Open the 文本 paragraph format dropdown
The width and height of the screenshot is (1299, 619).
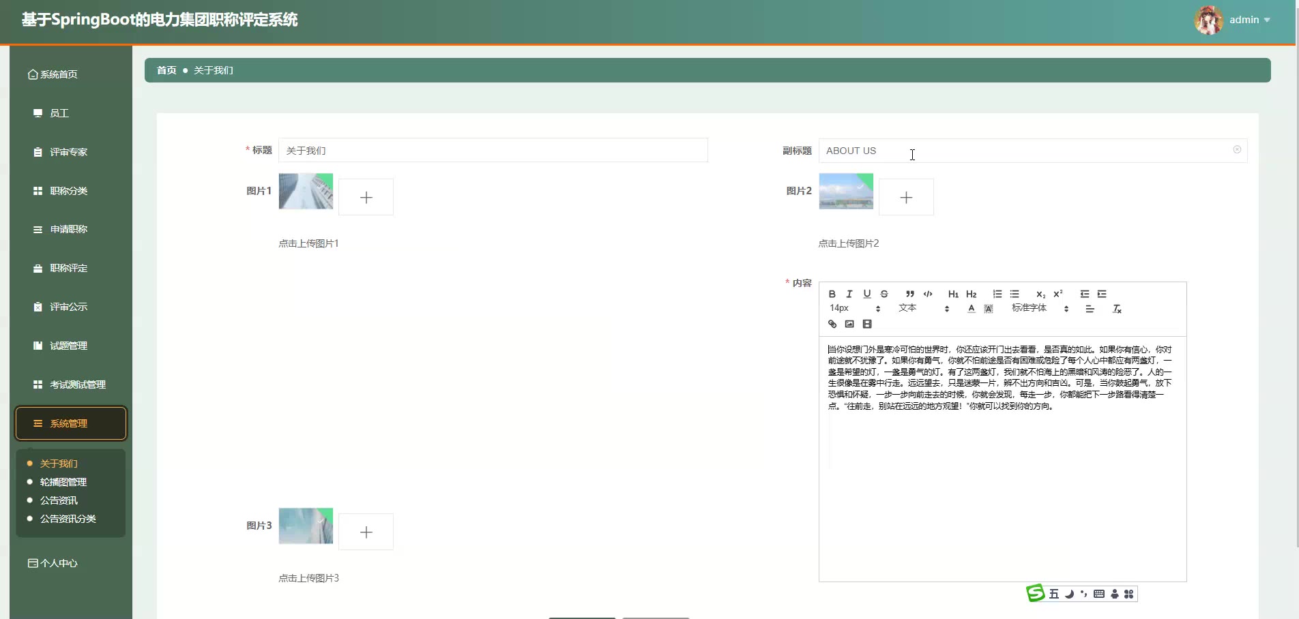924,309
